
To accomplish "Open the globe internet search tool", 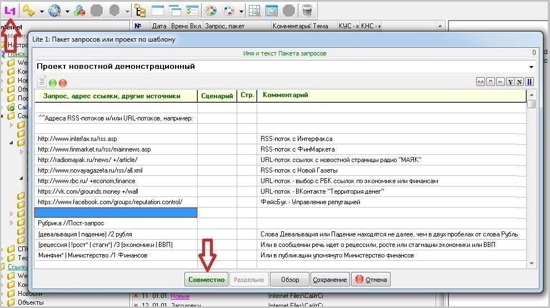I will coord(54,10).
